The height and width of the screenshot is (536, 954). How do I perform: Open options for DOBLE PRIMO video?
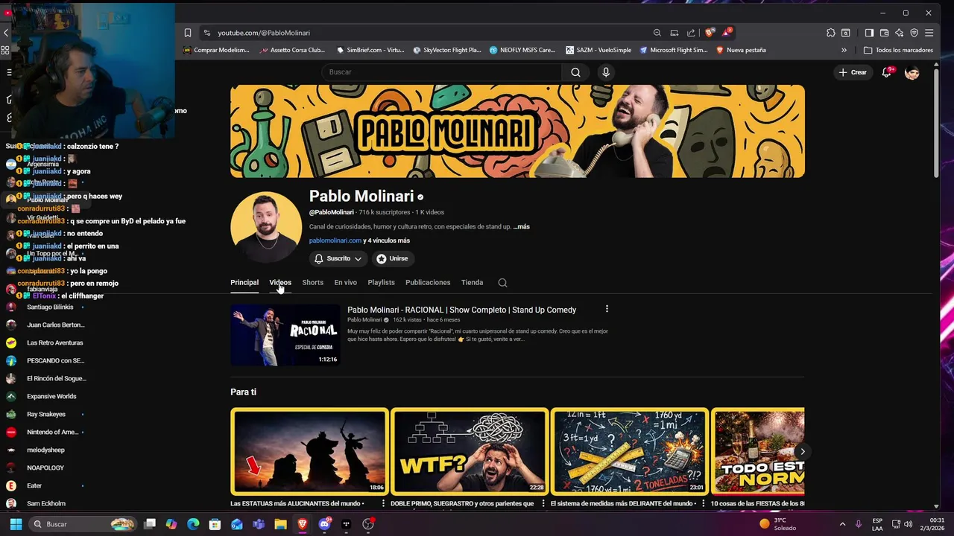[543, 504]
